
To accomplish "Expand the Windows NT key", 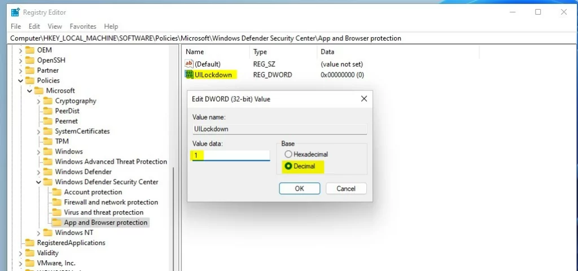I will [x=39, y=233].
